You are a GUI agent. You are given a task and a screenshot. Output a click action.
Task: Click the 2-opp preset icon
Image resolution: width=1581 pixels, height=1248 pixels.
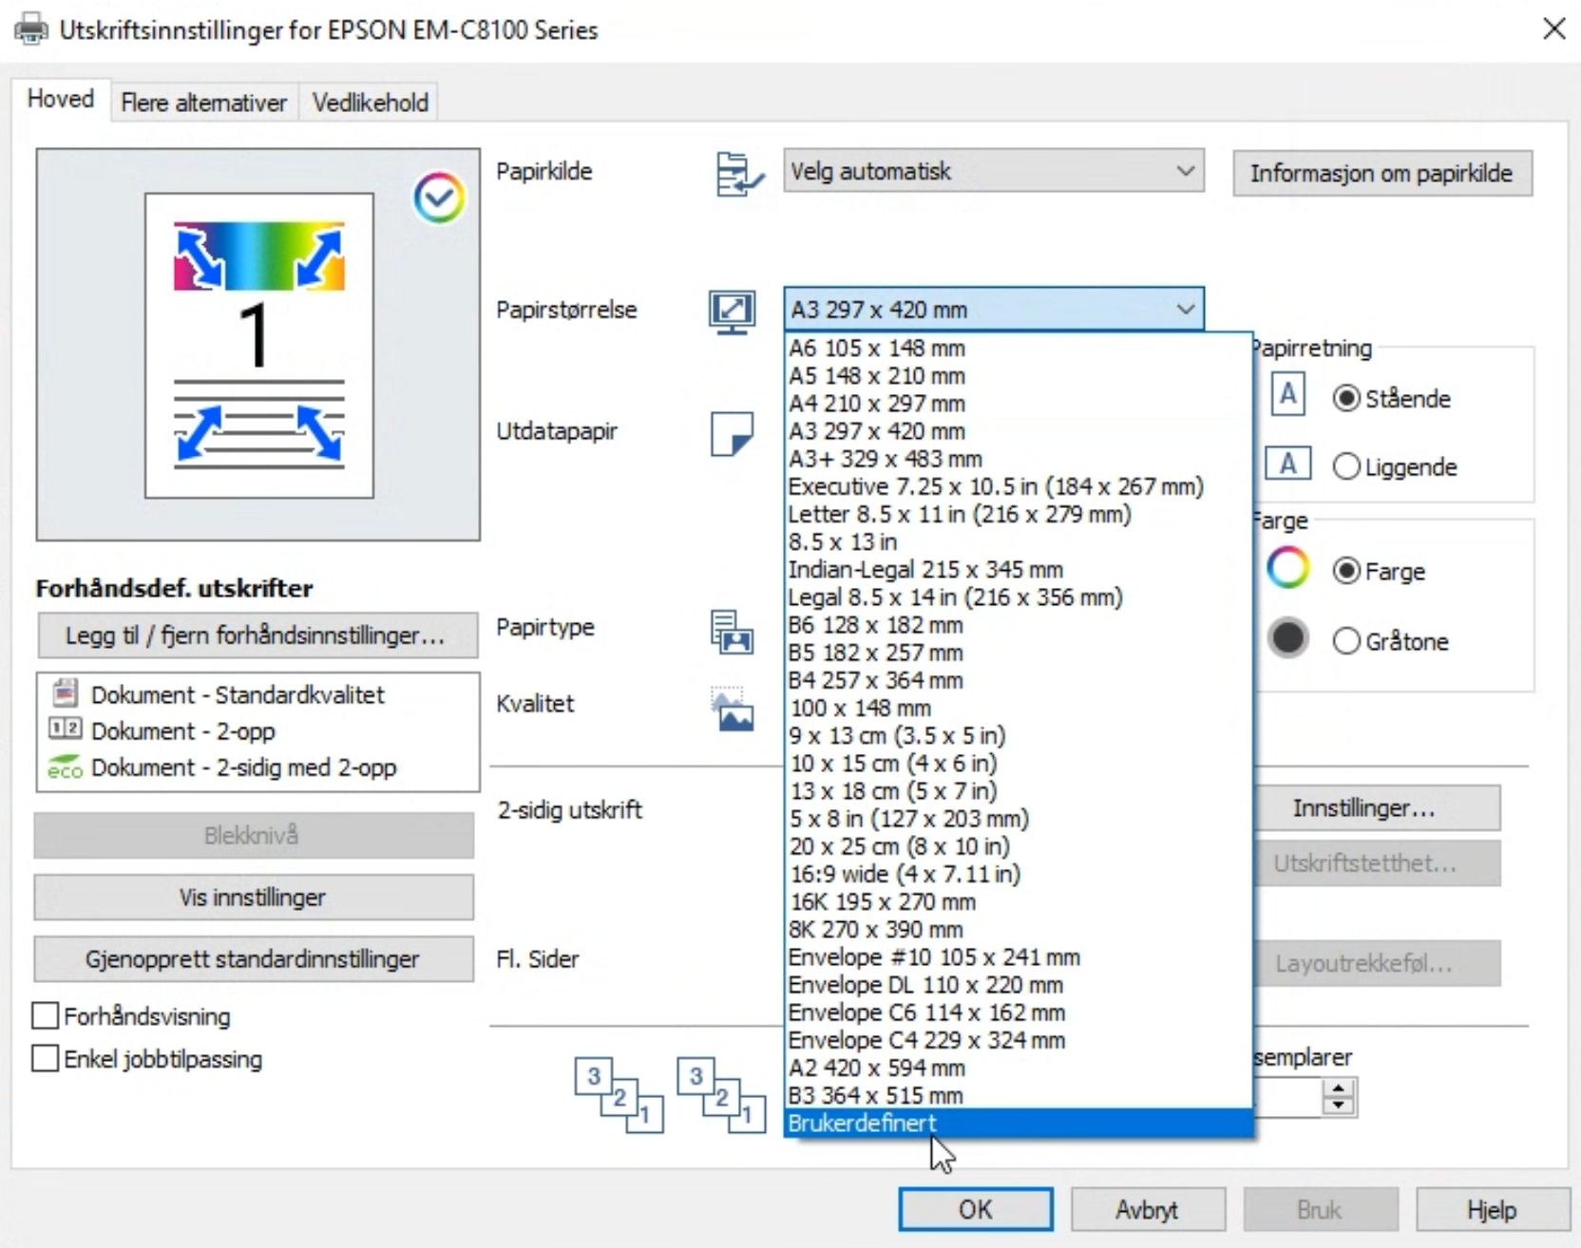[65, 728]
